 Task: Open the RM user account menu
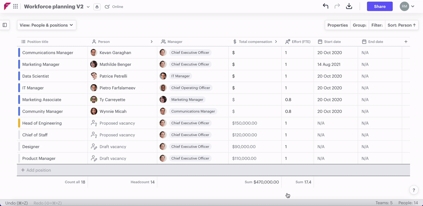coord(407,6)
